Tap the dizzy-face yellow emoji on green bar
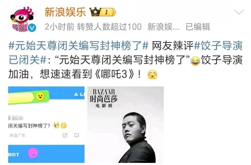251x165 pixels. [x=40, y=96]
